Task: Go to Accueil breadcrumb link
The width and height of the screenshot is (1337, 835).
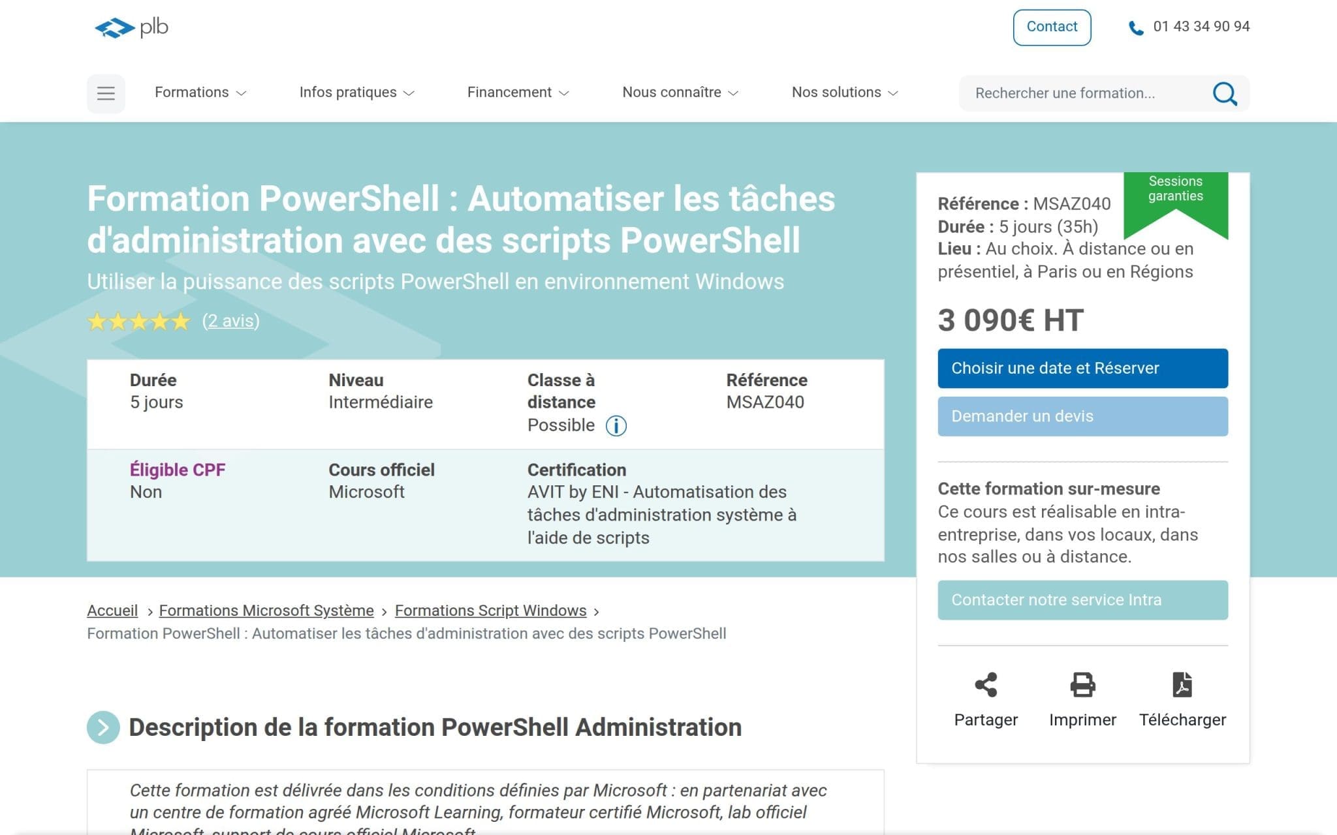Action: point(112,611)
